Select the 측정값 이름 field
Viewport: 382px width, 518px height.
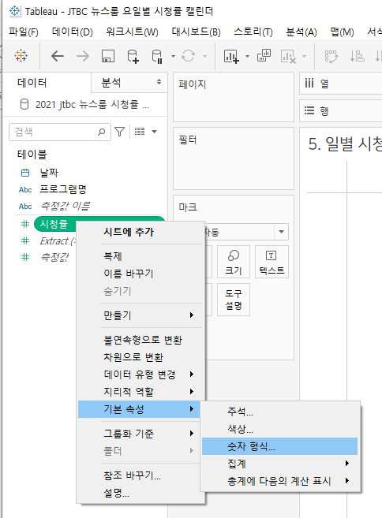(x=65, y=206)
